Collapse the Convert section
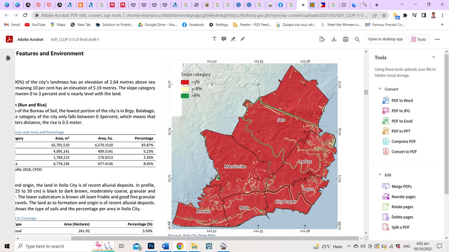This screenshot has width=449, height=252. pos(380,89)
